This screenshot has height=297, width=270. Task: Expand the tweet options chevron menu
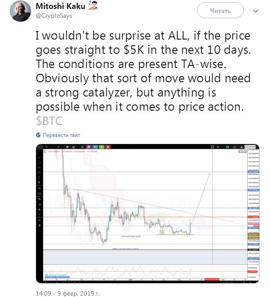coord(256,11)
